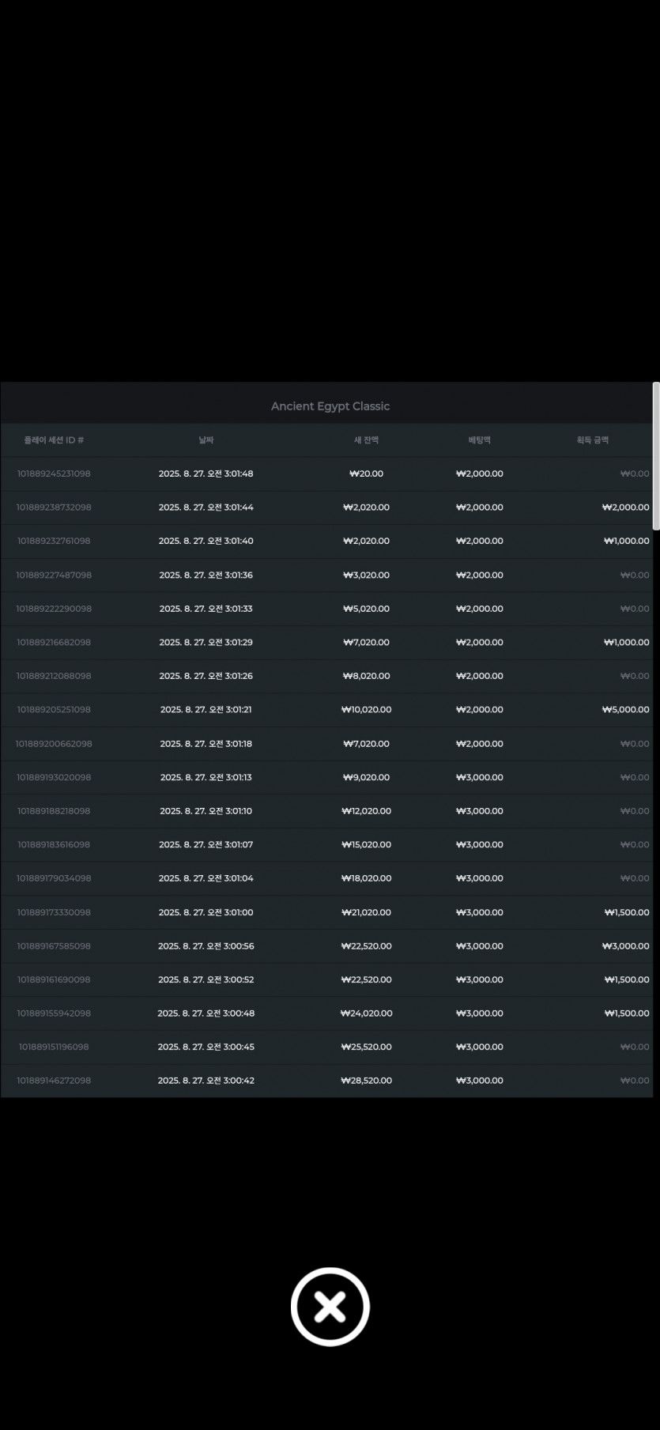Select session 101889232761098 row
Screen dimensions: 660x1430
[326, 541]
